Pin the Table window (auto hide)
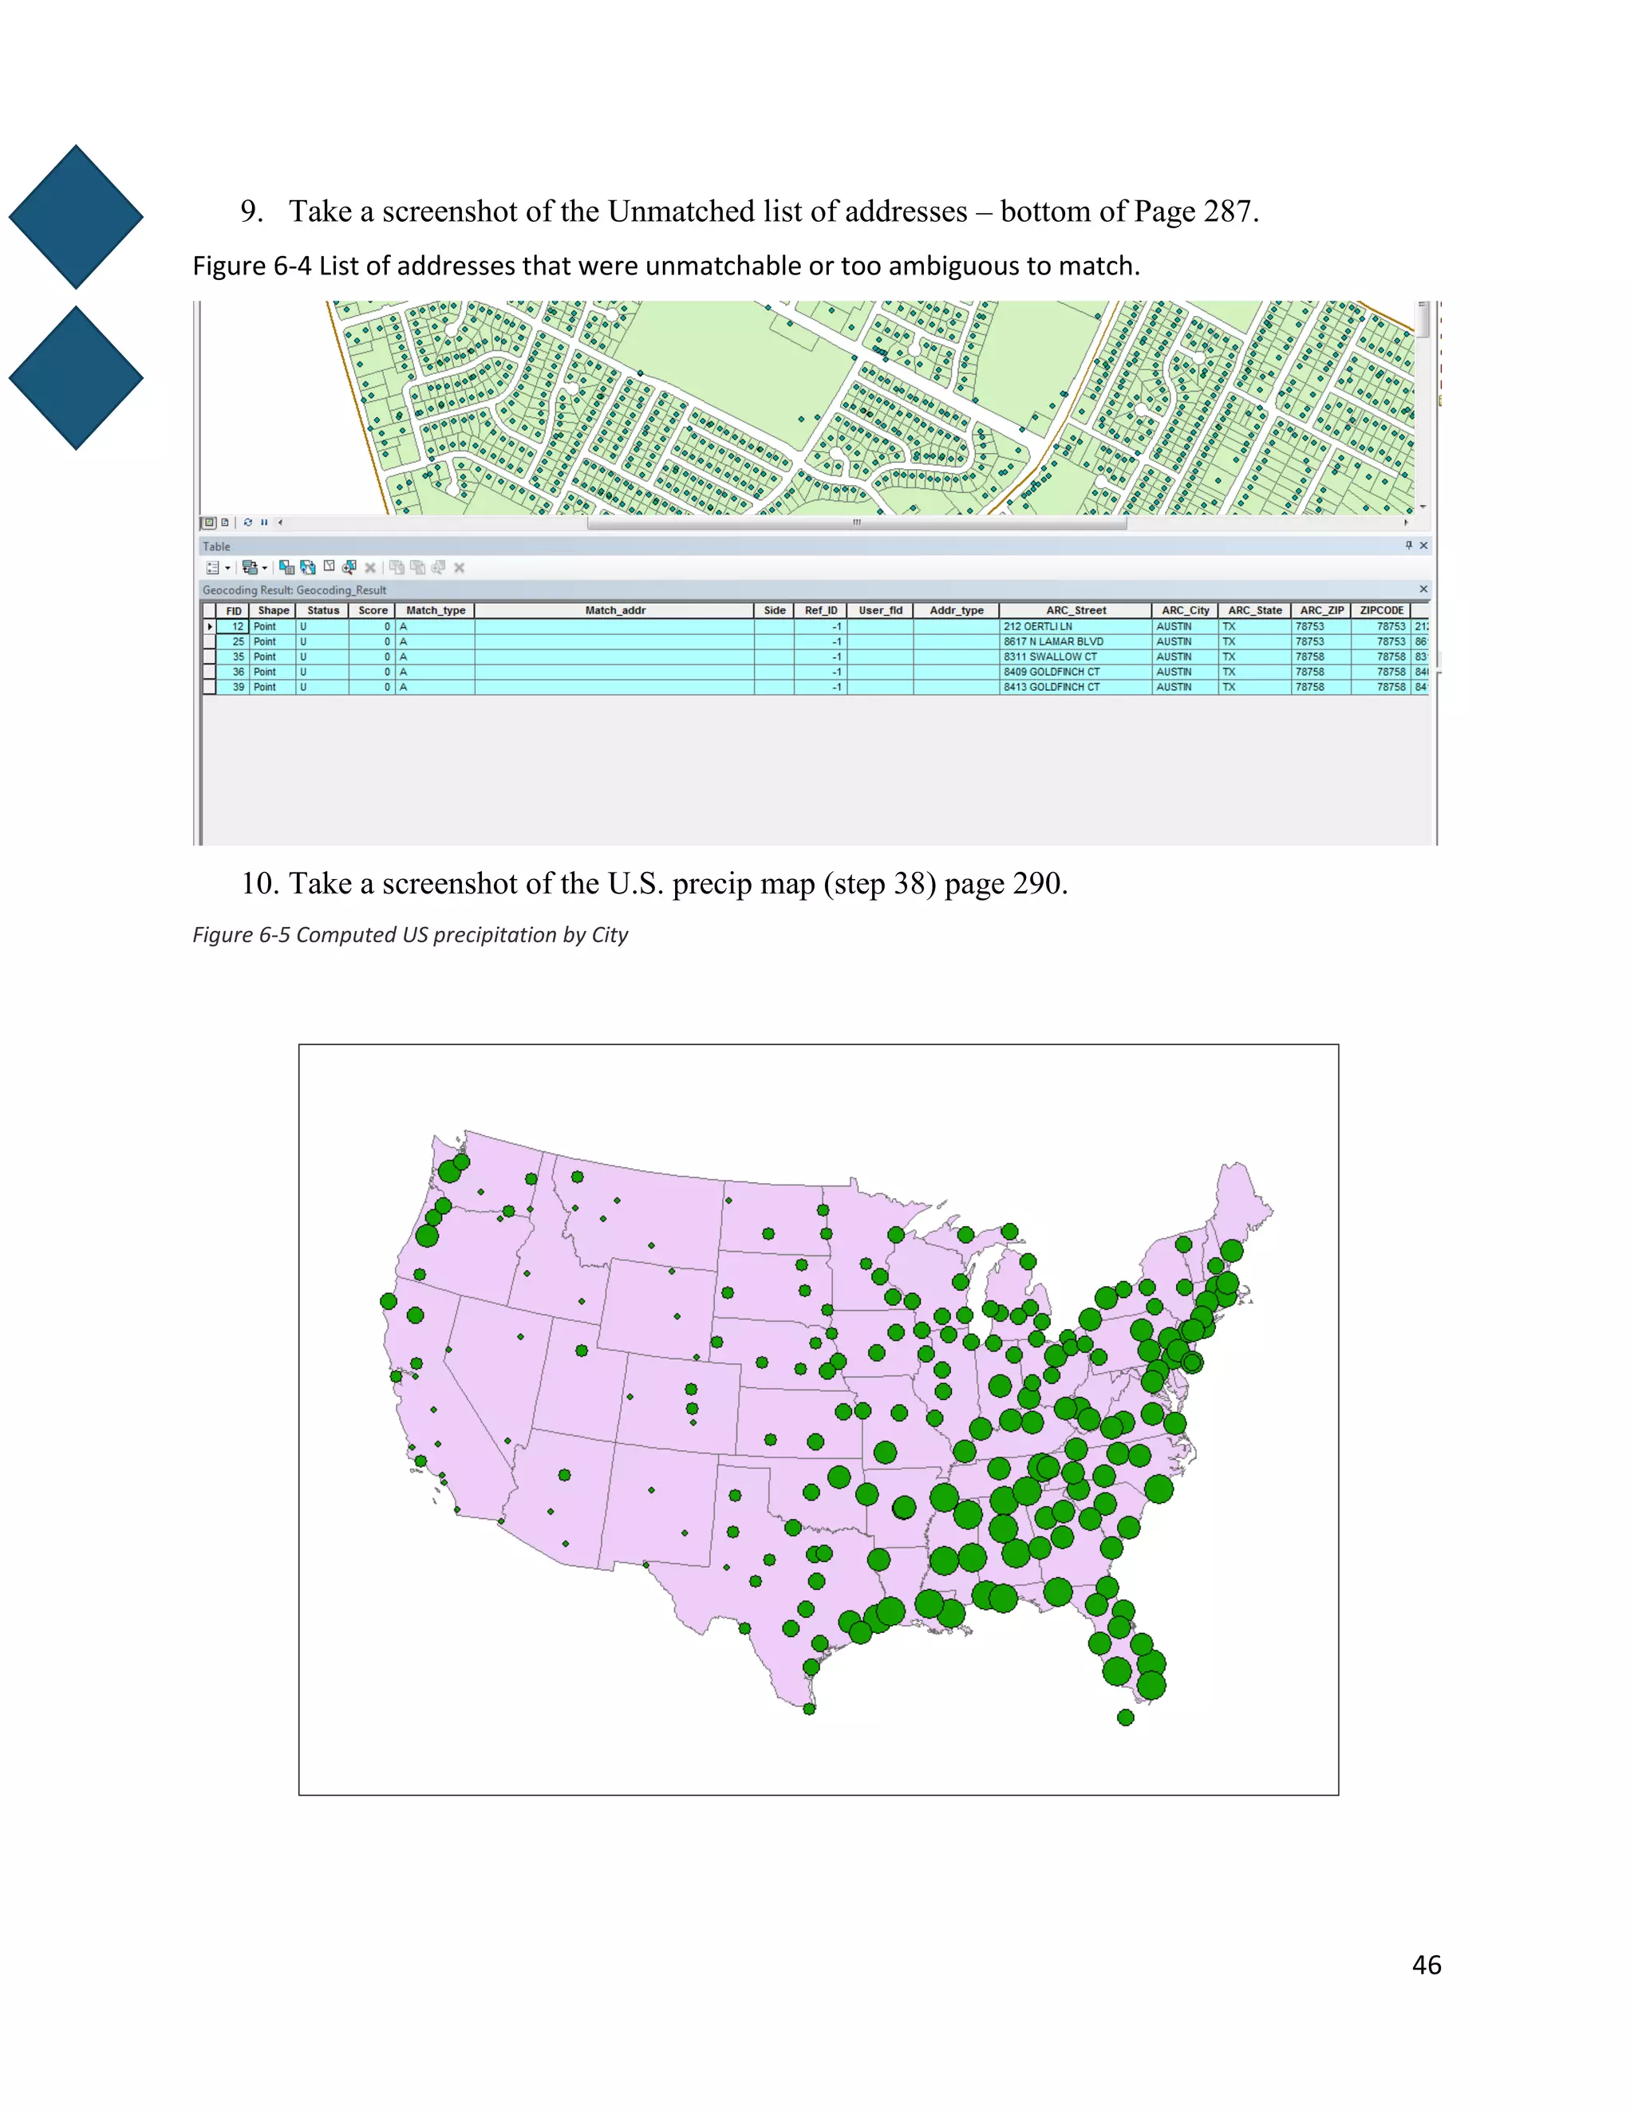This screenshot has height=2114, width=1634. coord(1410,546)
